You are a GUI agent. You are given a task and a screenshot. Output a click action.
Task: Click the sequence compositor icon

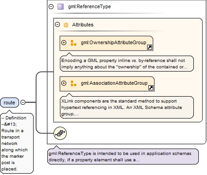point(60,133)
